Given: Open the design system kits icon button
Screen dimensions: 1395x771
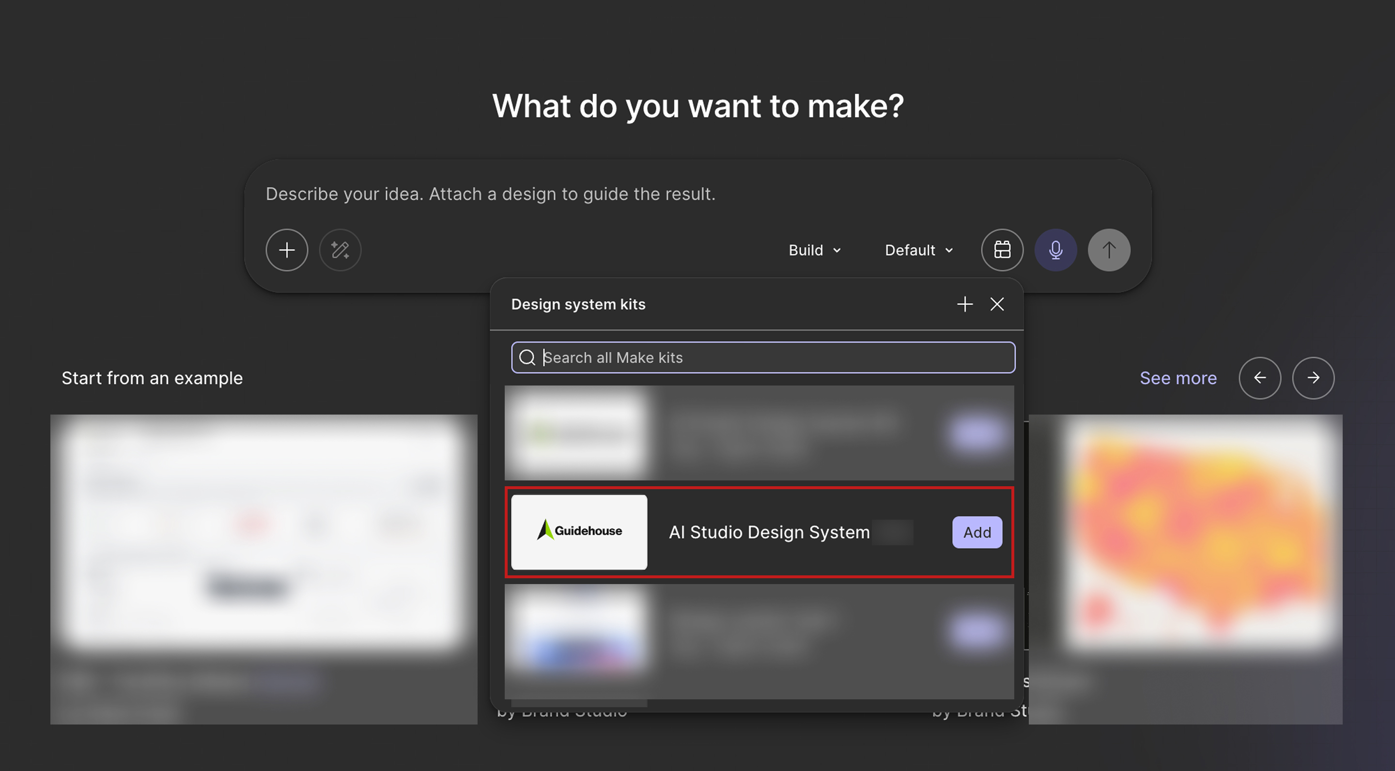Looking at the screenshot, I should (1002, 249).
